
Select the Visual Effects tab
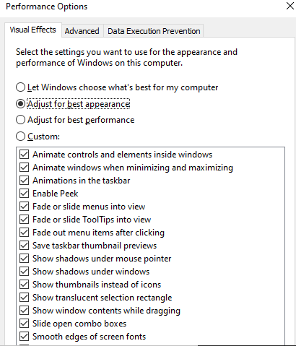(x=33, y=30)
